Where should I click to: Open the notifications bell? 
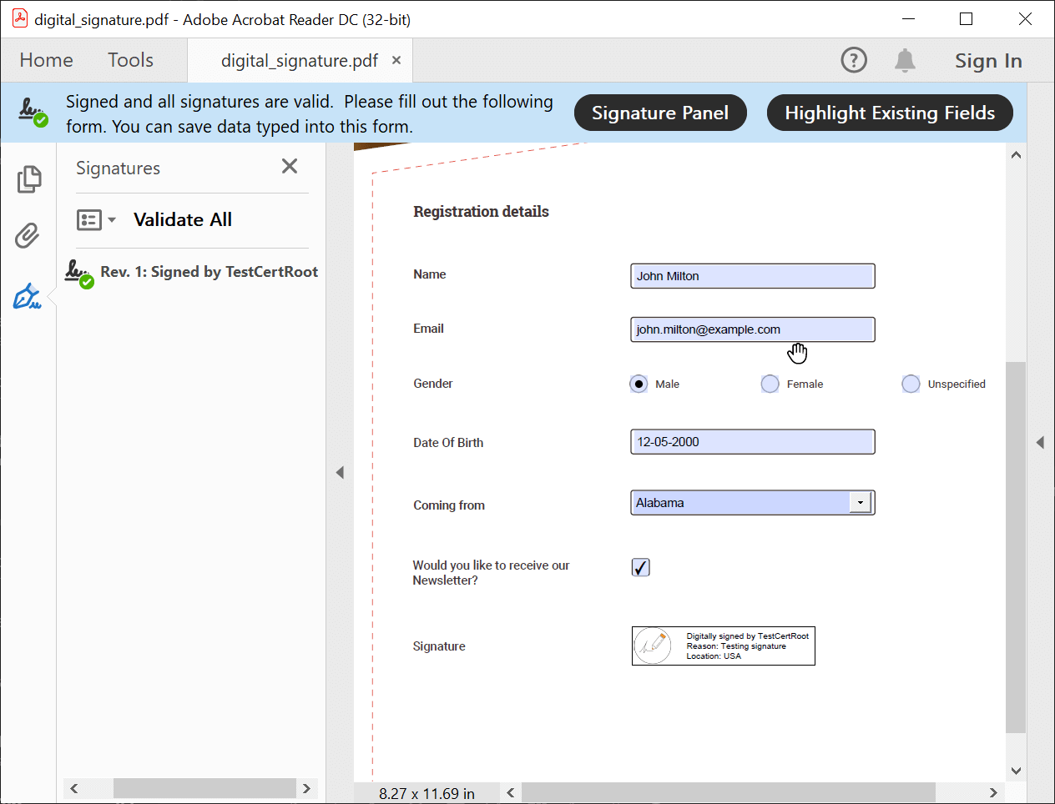905,60
